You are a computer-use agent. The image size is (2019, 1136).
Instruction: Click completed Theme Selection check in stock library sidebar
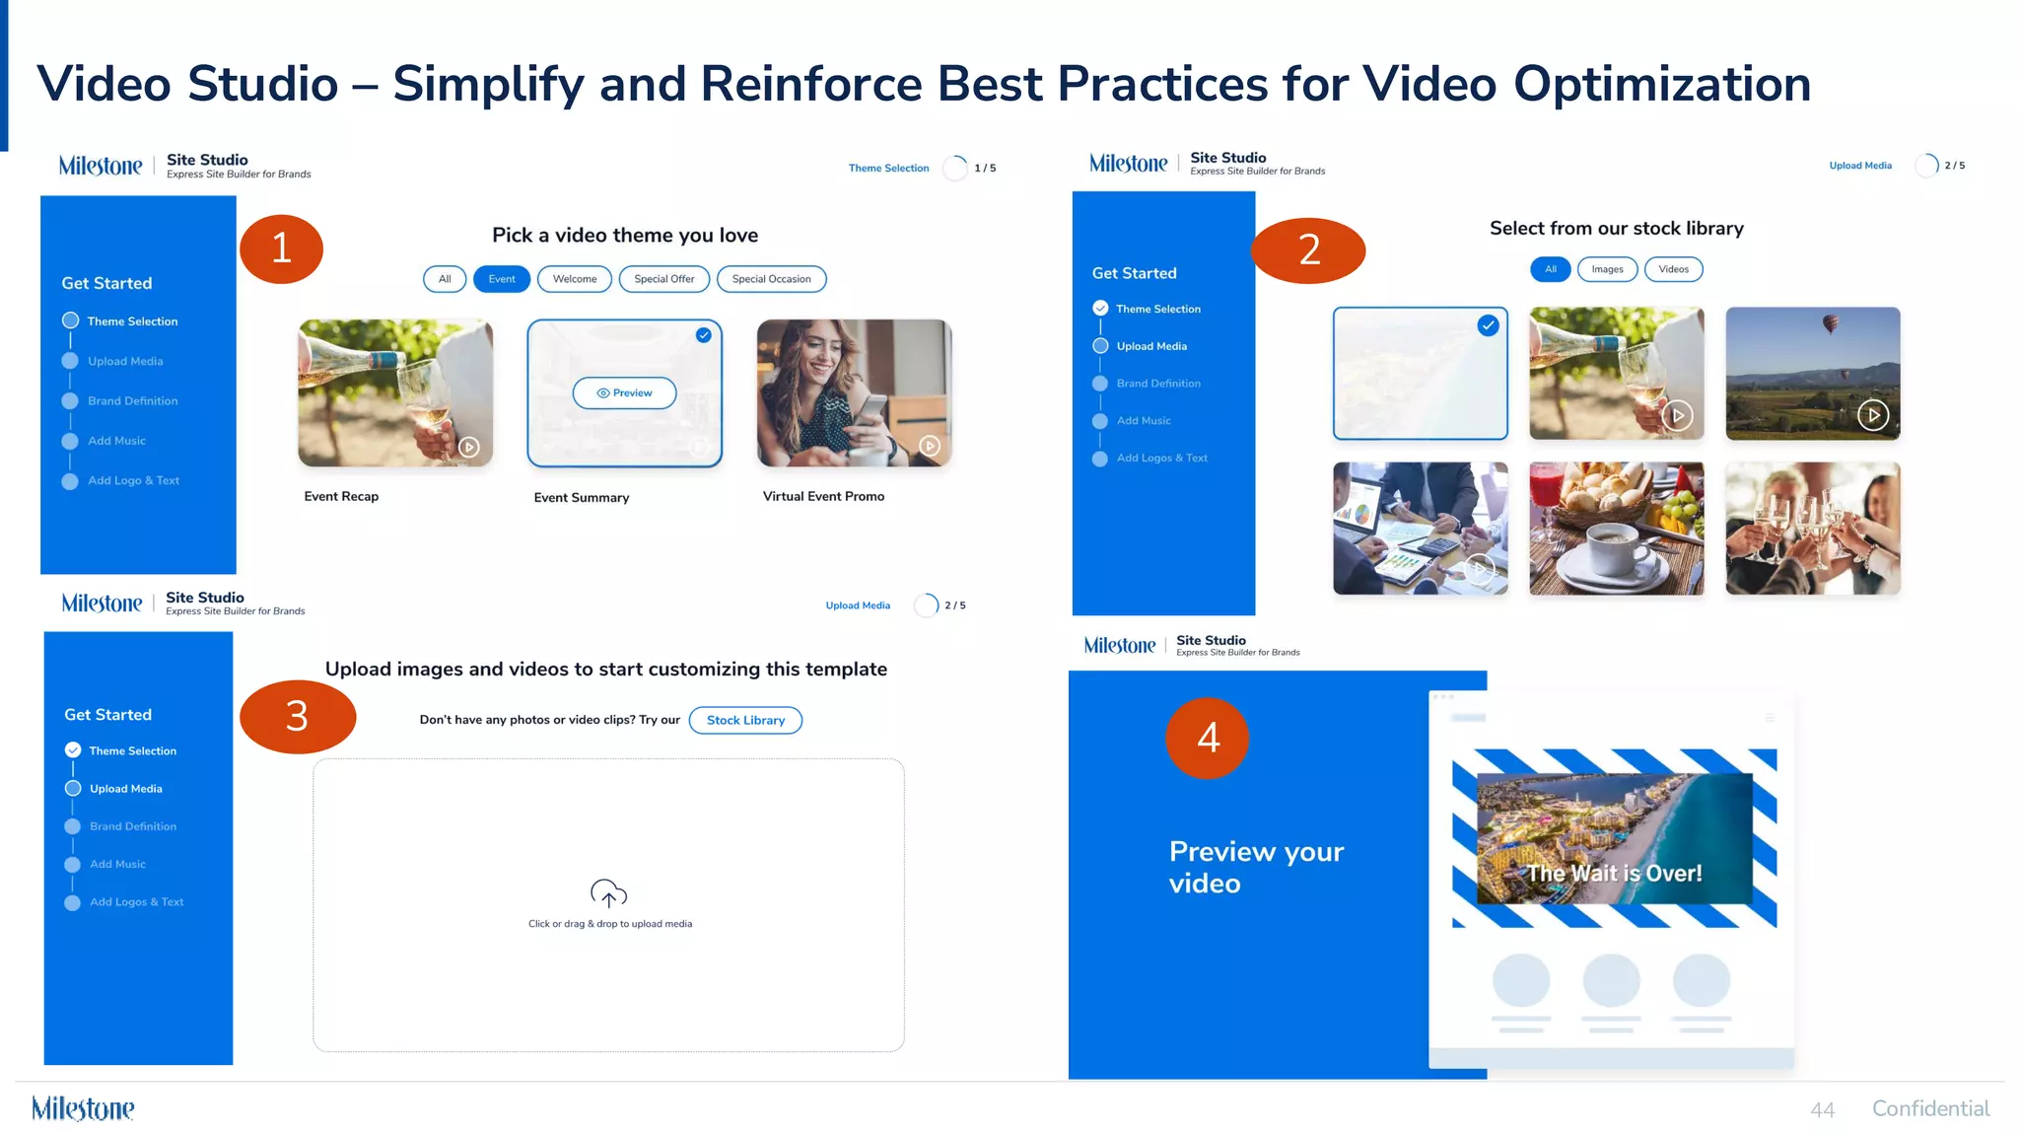pyautogui.click(x=1100, y=309)
